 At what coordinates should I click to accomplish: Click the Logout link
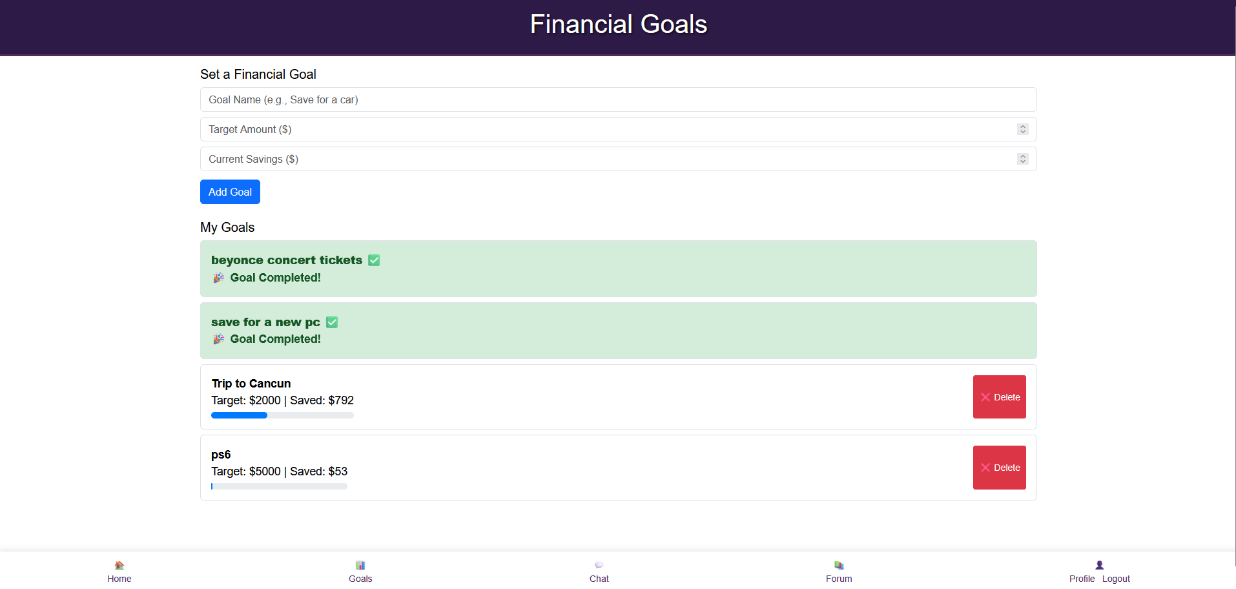(x=1116, y=579)
